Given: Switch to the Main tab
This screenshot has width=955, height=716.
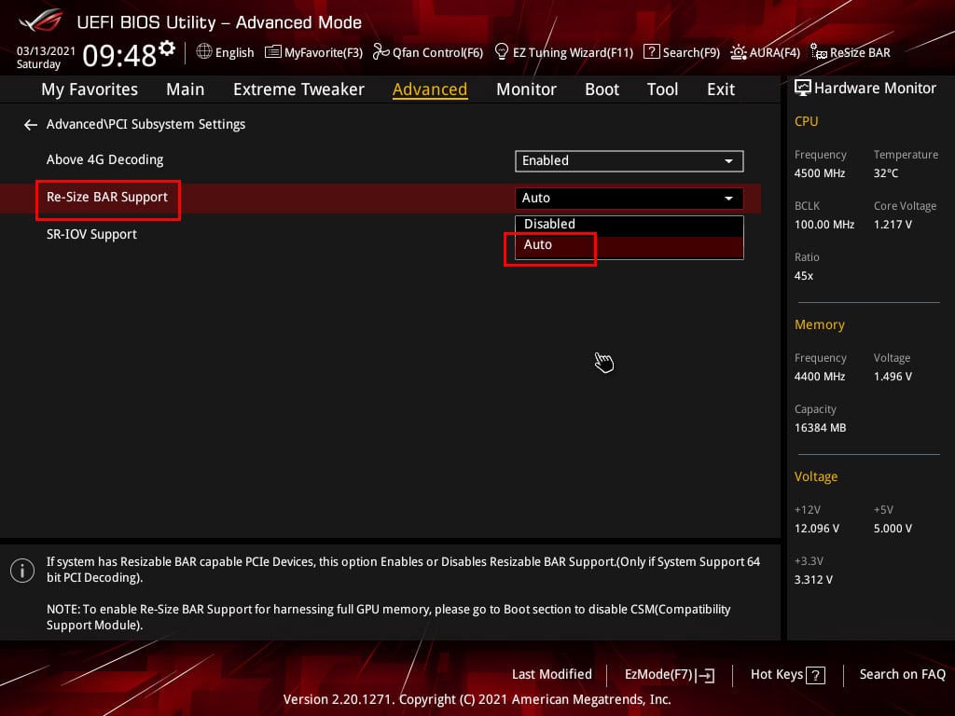Looking at the screenshot, I should 186,89.
